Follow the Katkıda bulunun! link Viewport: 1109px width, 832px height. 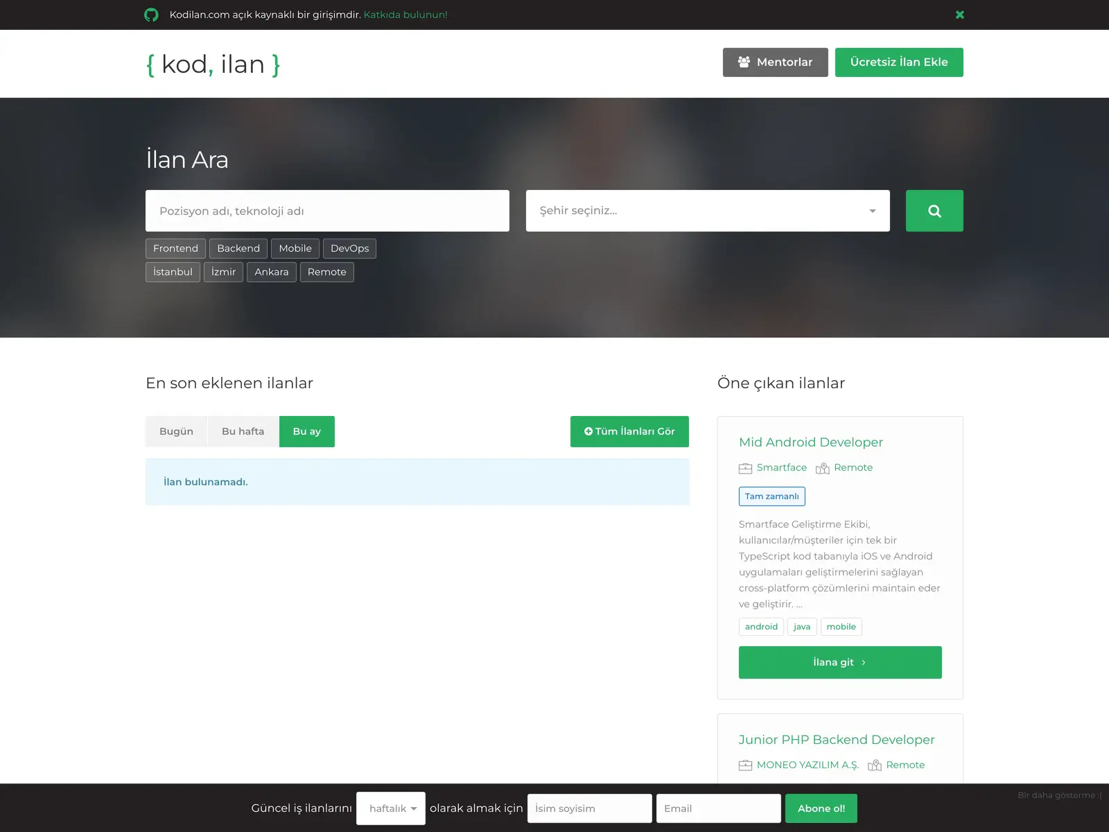click(405, 15)
